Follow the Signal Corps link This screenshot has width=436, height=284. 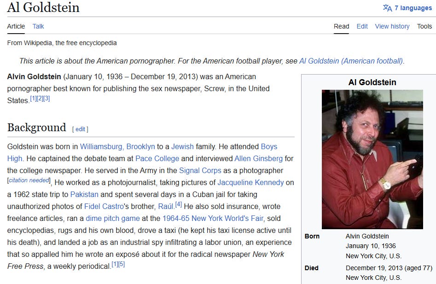200,170
